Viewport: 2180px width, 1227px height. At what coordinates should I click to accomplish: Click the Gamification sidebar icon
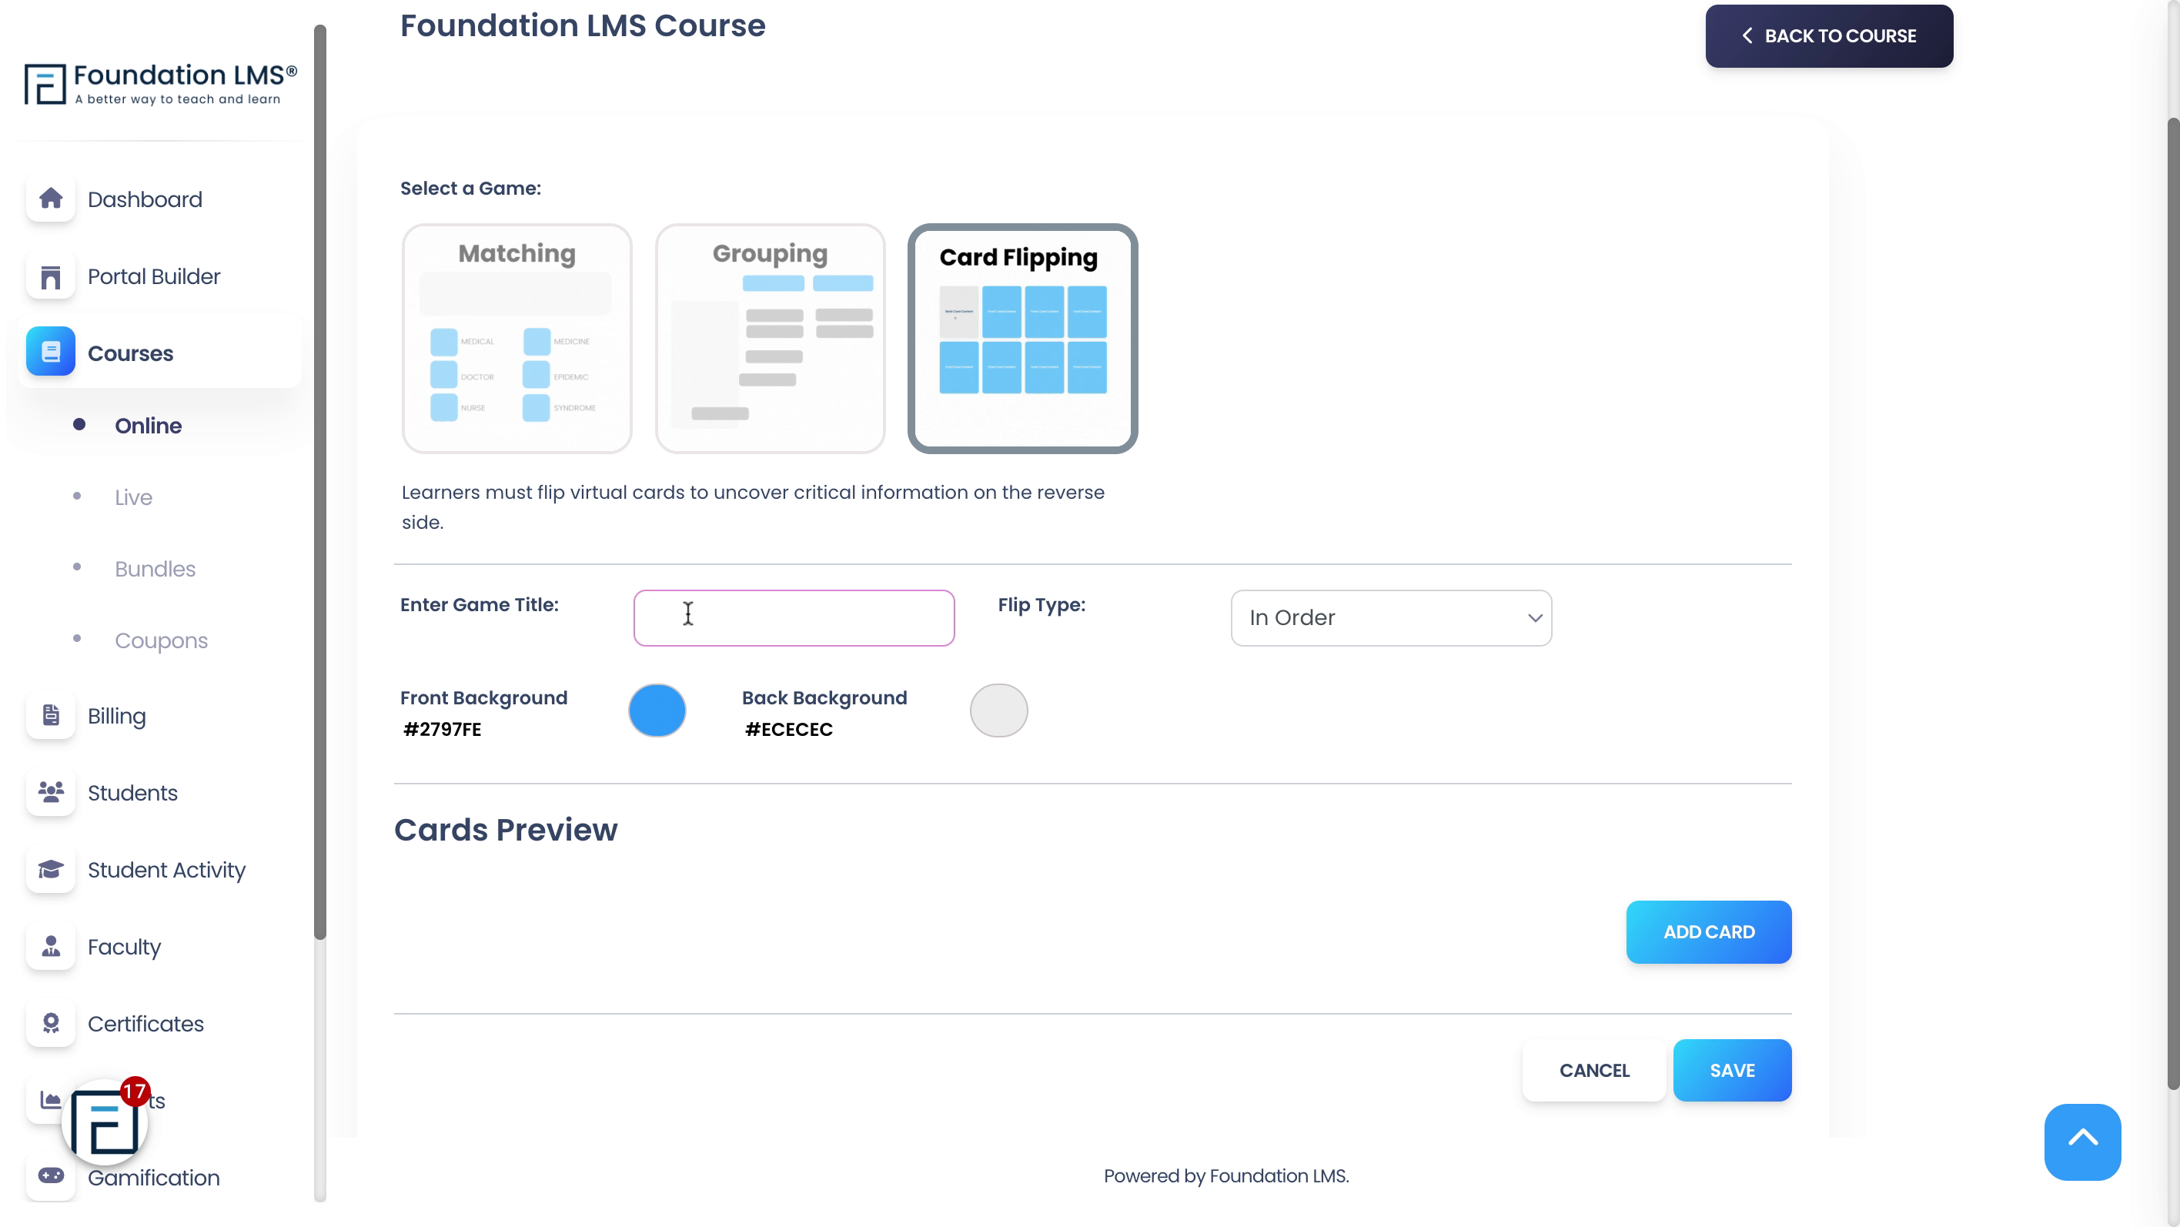(51, 1178)
